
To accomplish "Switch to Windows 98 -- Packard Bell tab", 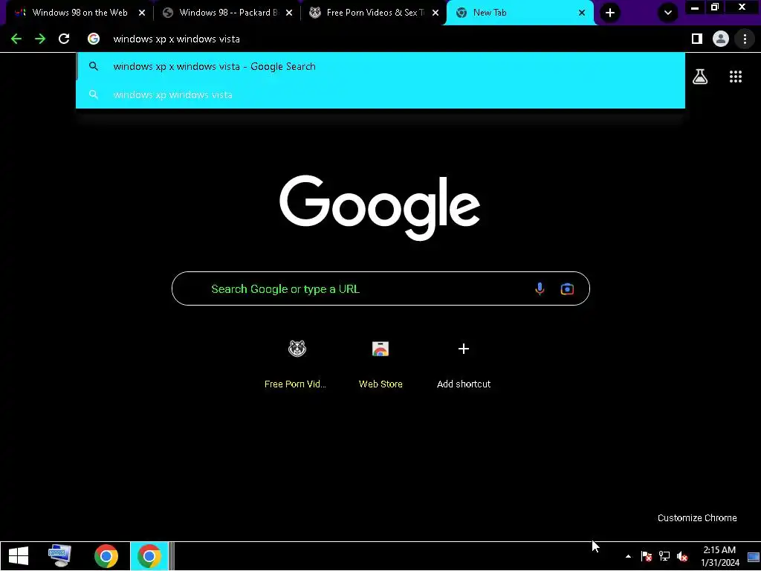I will tap(226, 13).
